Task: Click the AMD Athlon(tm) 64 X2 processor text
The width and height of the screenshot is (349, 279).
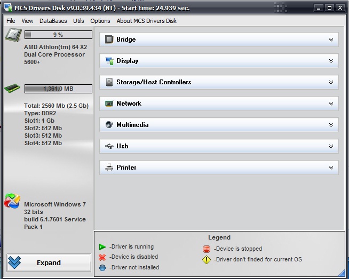Action: coord(55,54)
